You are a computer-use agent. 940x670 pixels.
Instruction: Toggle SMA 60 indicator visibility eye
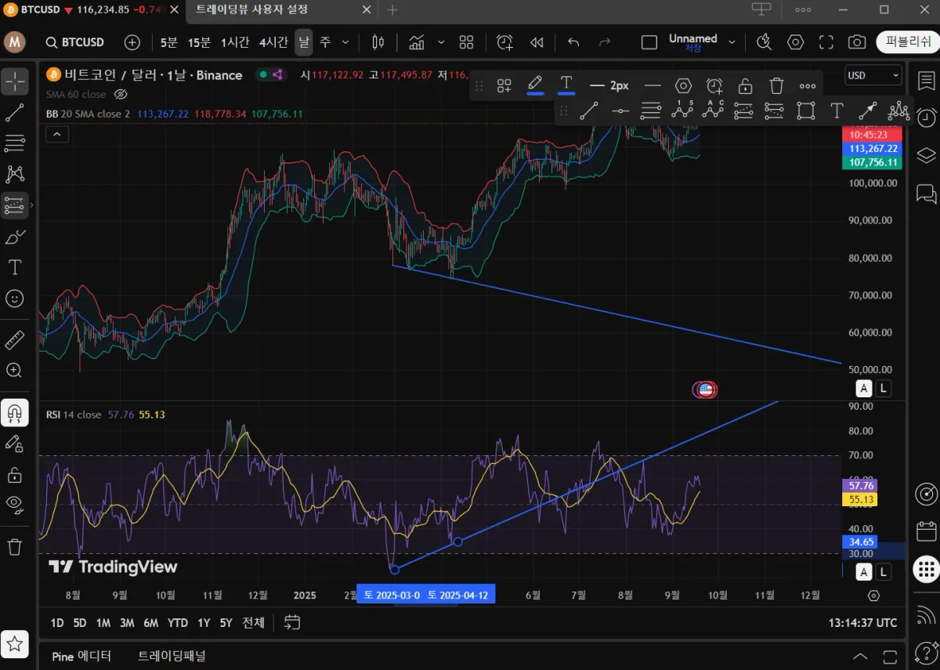coord(121,94)
